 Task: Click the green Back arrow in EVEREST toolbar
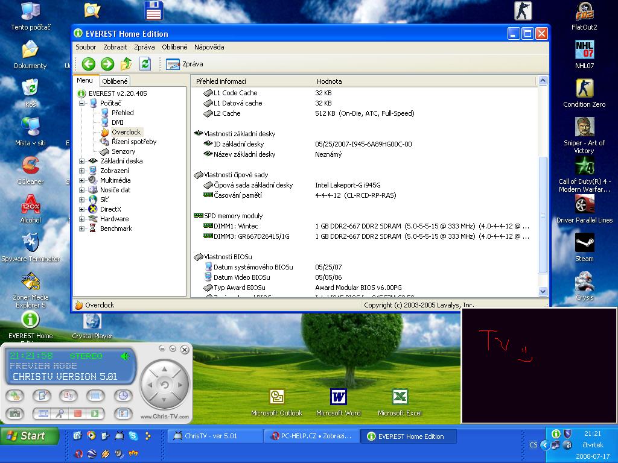pos(89,64)
